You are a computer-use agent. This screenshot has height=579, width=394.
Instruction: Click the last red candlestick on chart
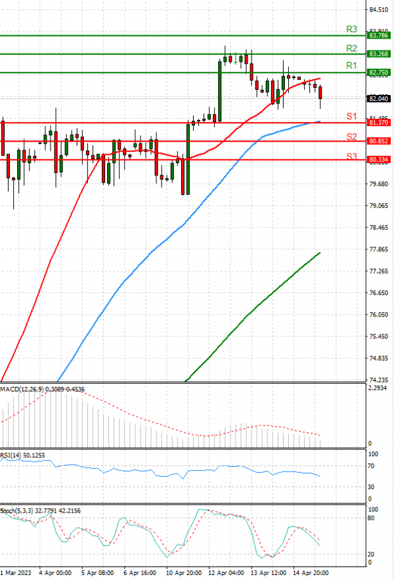[x=320, y=92]
